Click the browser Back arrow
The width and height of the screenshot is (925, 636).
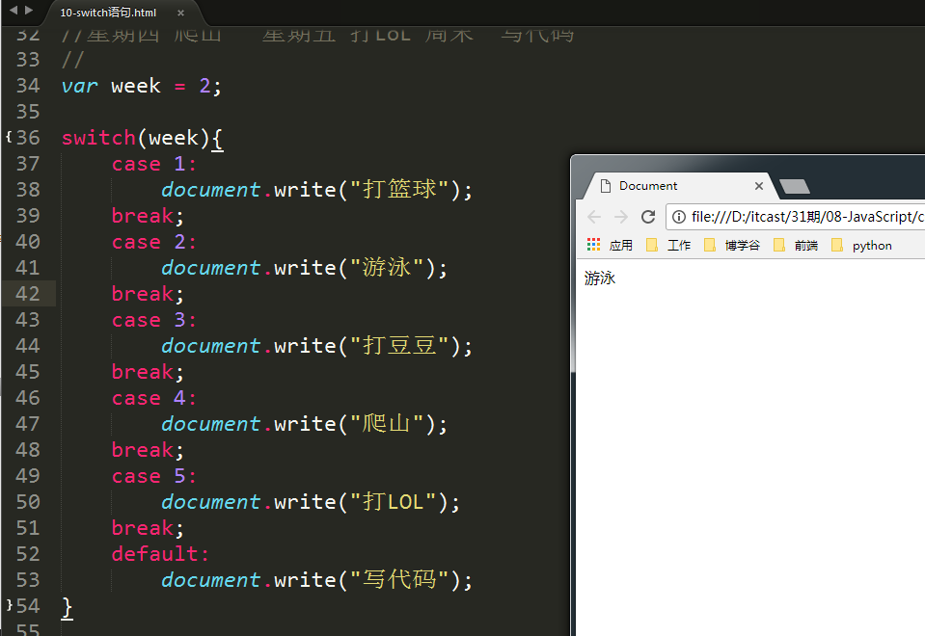(x=594, y=217)
